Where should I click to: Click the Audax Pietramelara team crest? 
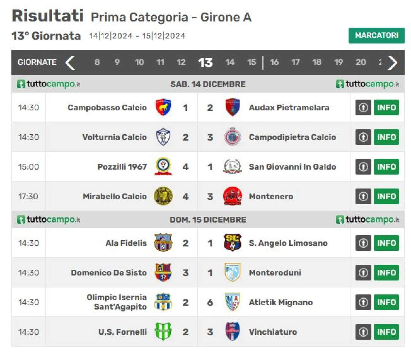[x=232, y=107]
